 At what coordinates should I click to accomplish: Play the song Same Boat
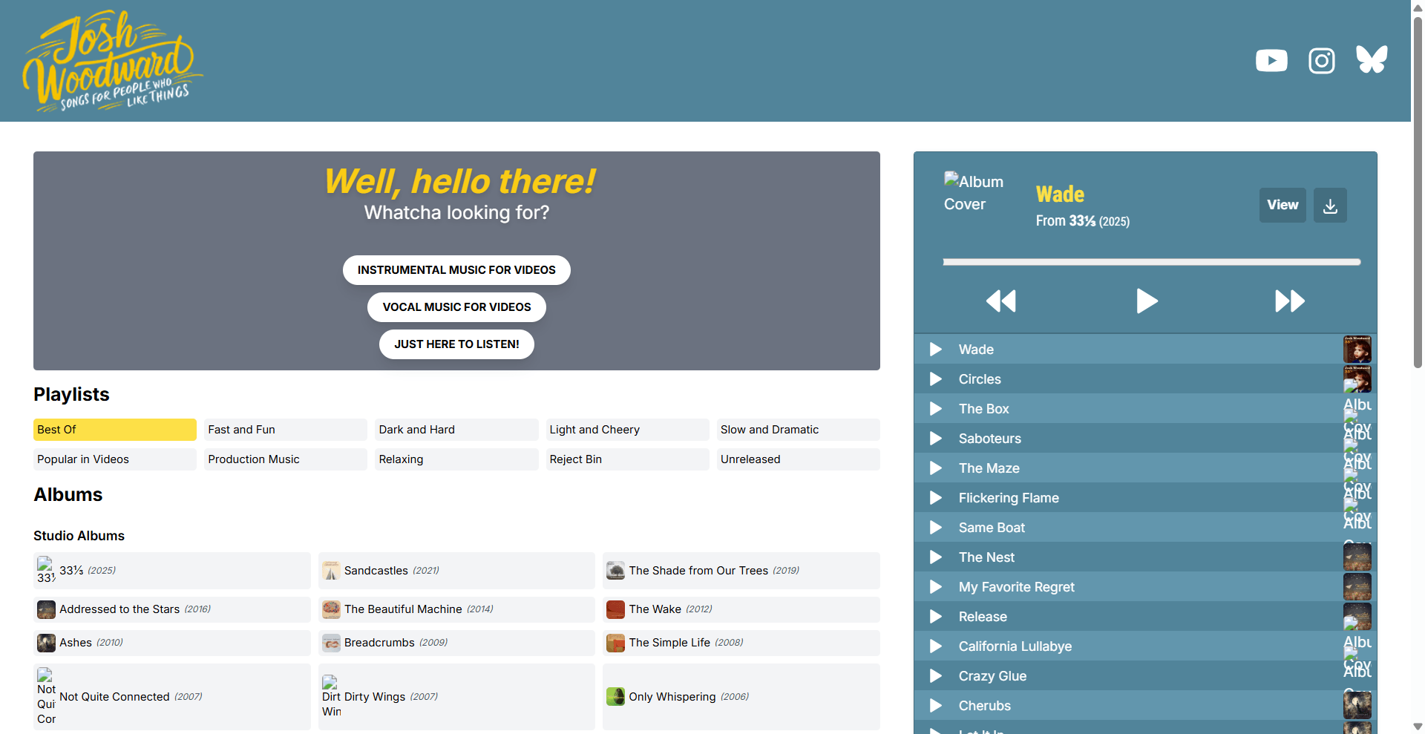pyautogui.click(x=936, y=528)
